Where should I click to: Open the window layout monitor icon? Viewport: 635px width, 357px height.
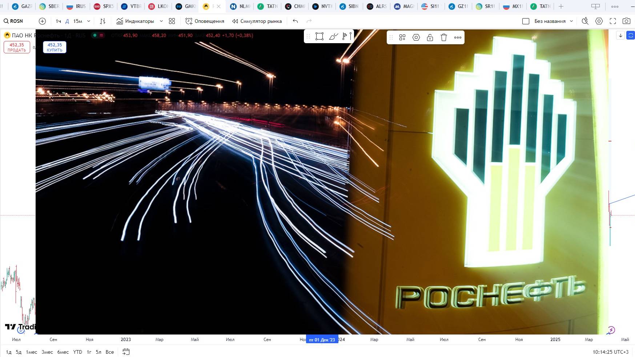[595, 6]
